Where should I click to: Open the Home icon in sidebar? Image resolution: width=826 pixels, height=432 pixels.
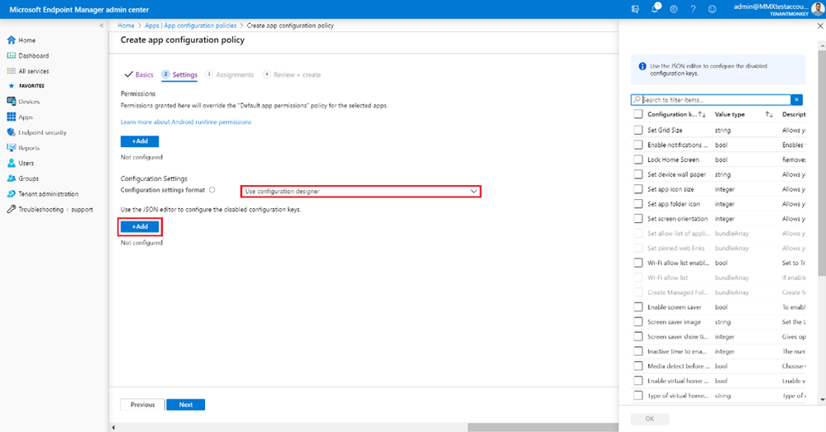coord(11,40)
